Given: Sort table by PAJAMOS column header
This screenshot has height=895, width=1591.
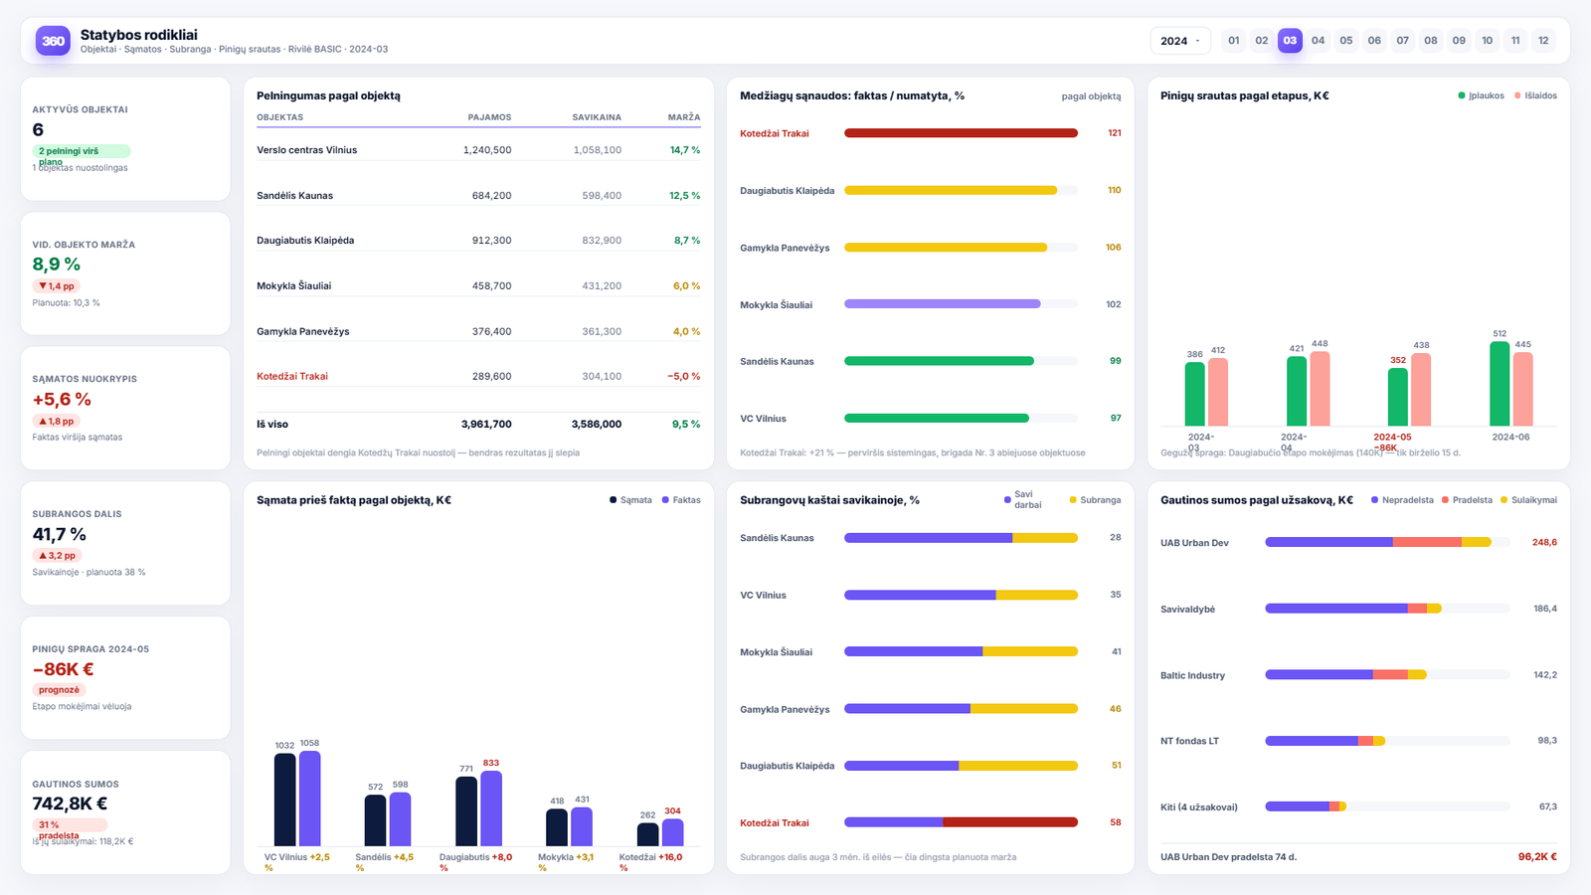Looking at the screenshot, I should coord(489,117).
